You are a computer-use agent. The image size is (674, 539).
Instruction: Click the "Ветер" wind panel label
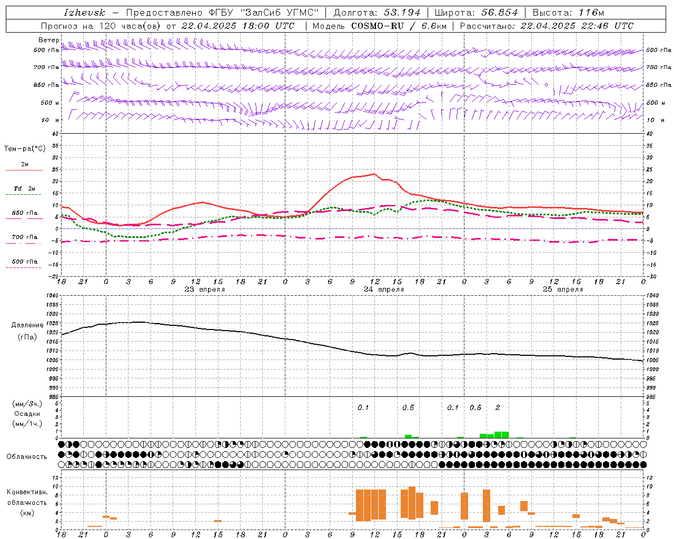[49, 40]
